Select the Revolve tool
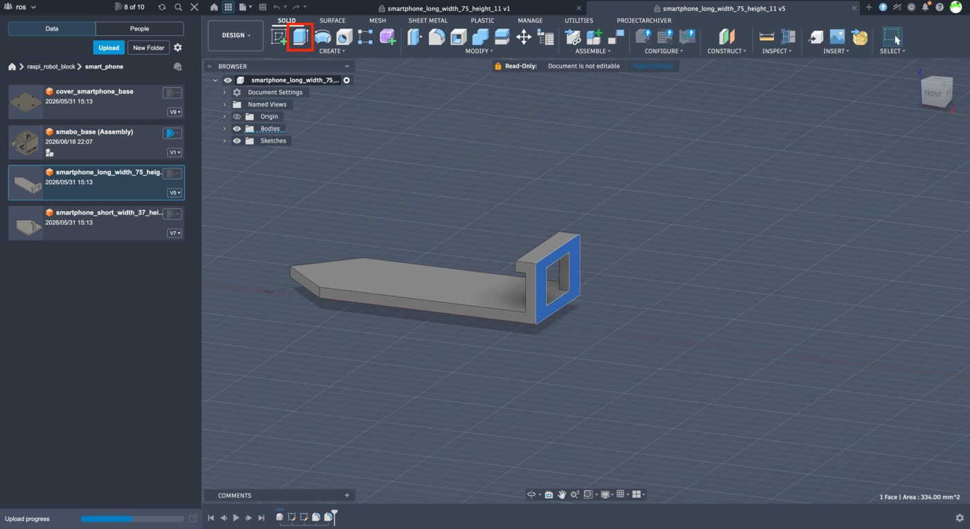970x529 pixels. (x=322, y=37)
